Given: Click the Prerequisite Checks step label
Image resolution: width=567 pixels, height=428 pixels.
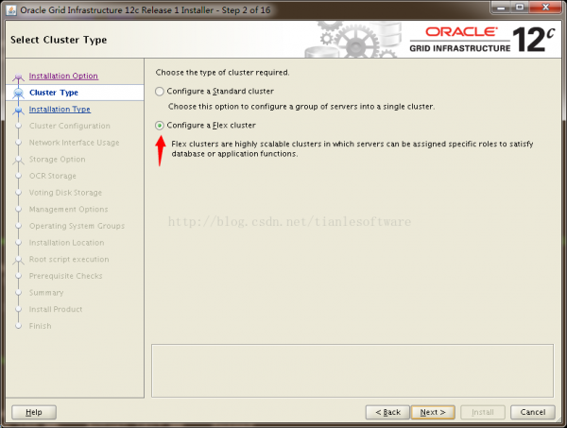Looking at the screenshot, I should click(x=65, y=276).
